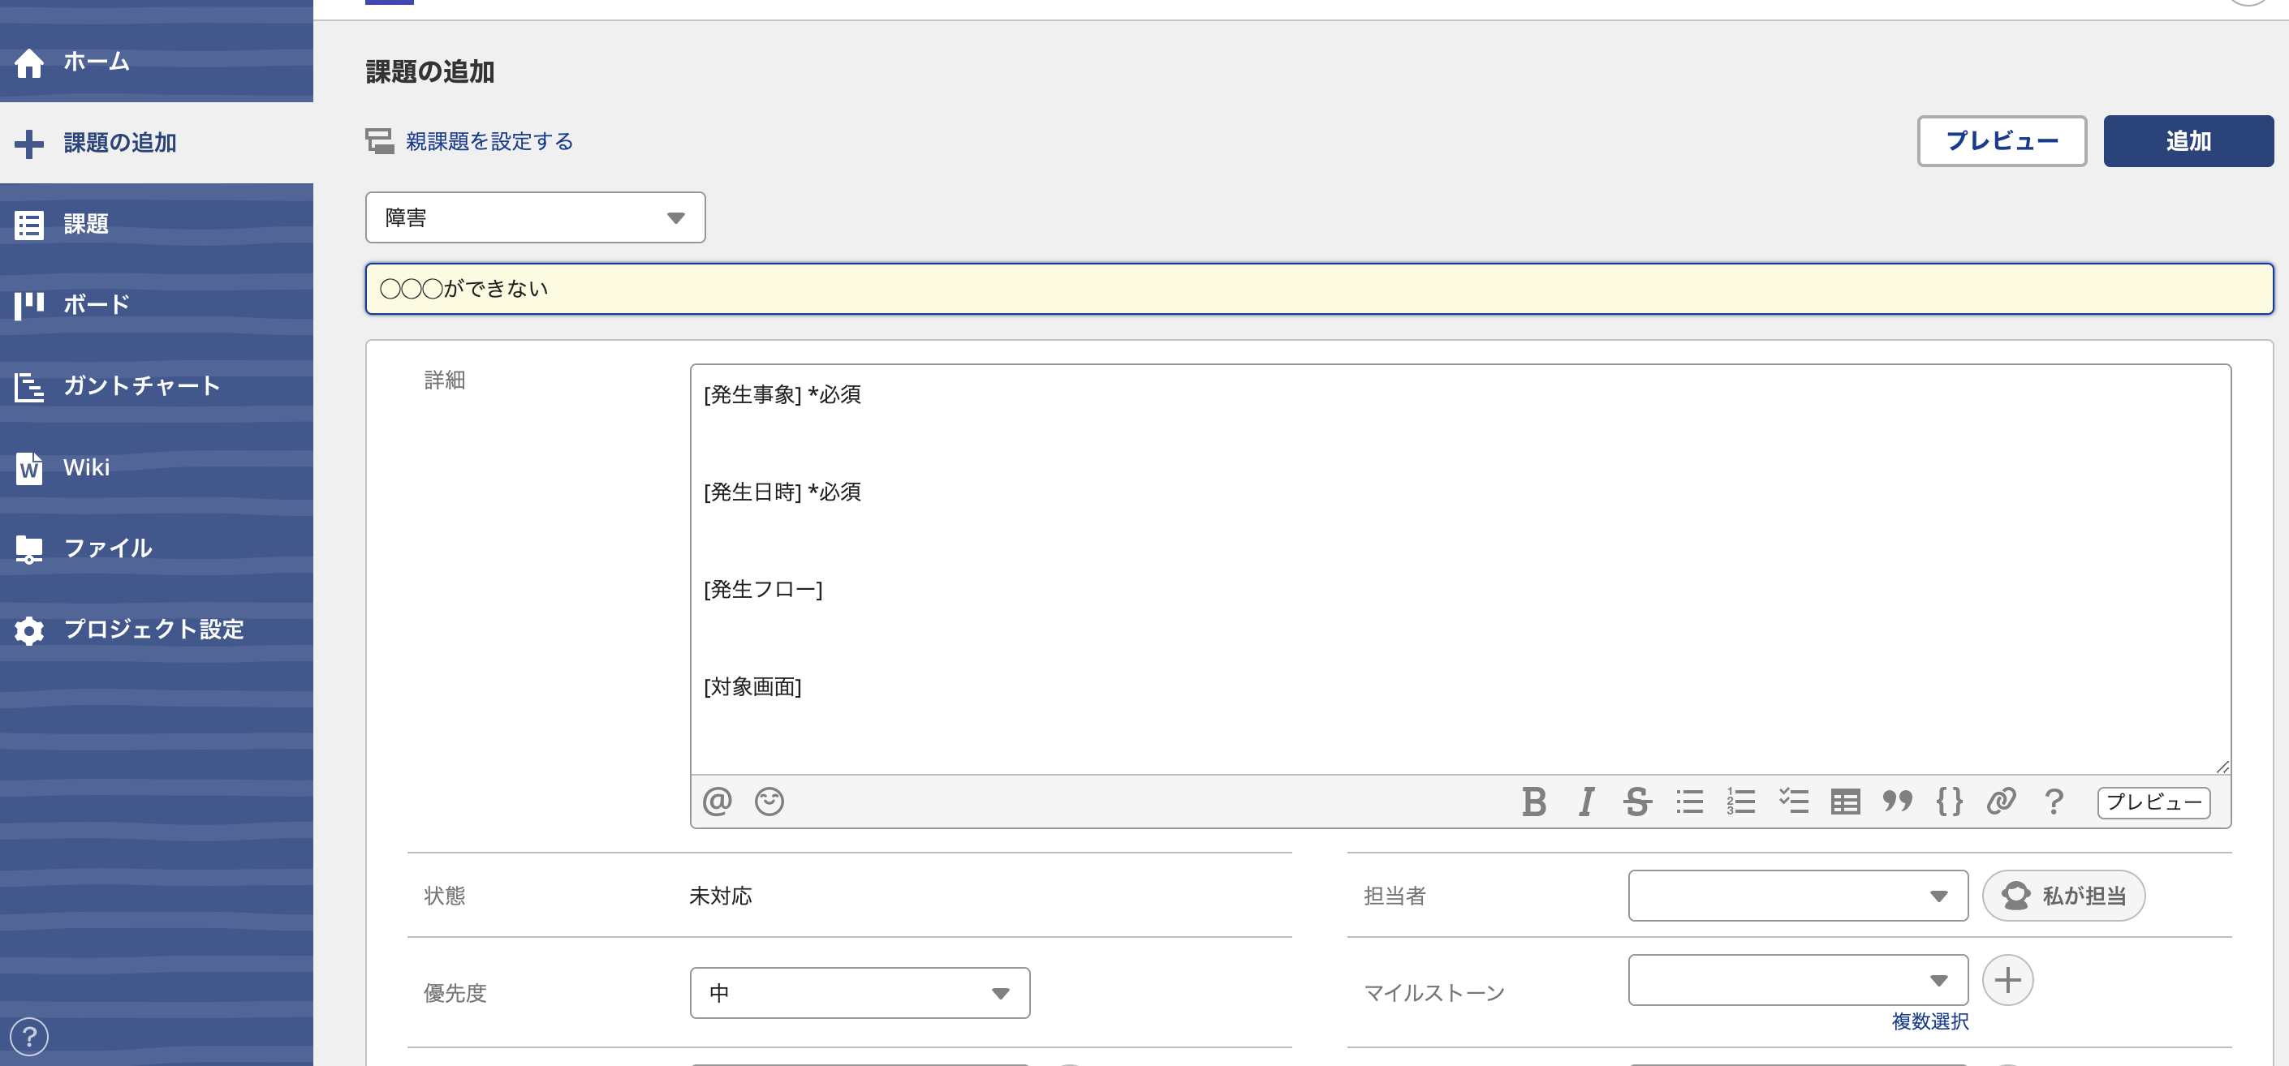Screen dimensions: 2289x1066
Task: Click the 親課題を設定する link
Action: coord(489,141)
